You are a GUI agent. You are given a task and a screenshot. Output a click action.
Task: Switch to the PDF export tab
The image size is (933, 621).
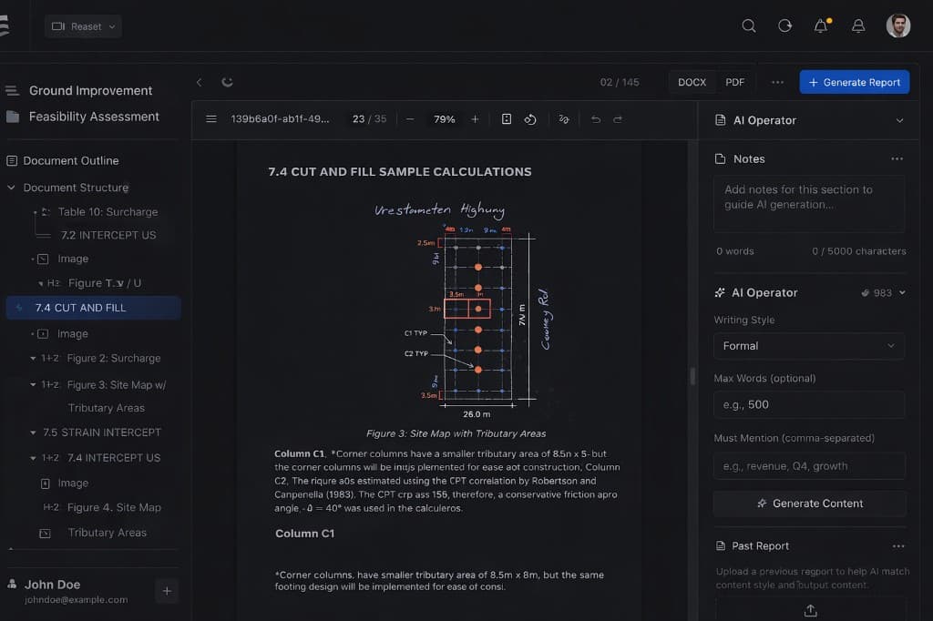tap(734, 81)
